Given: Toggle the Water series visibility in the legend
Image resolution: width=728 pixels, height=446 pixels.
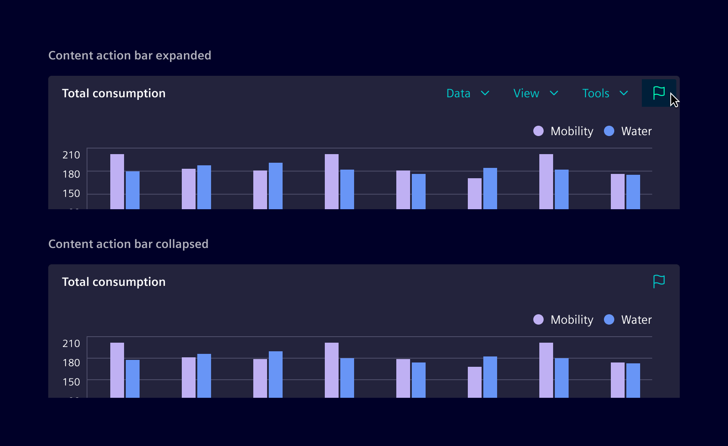Looking at the screenshot, I should click(609, 131).
